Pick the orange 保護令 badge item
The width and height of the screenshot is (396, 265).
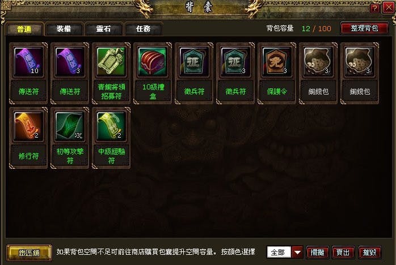click(x=277, y=62)
